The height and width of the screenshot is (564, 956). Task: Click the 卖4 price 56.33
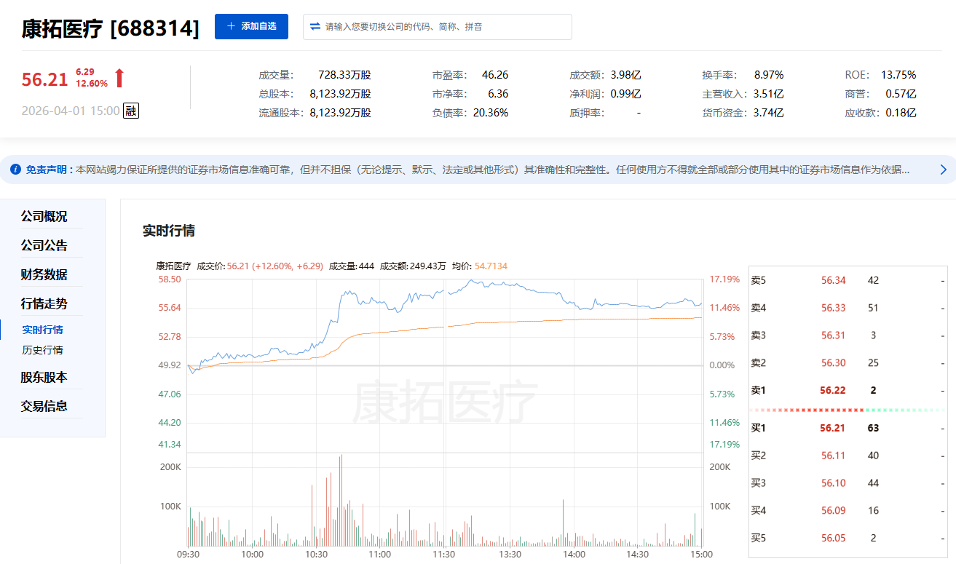tap(834, 308)
